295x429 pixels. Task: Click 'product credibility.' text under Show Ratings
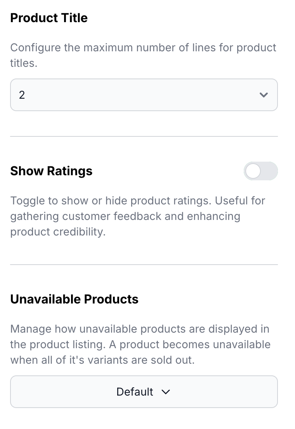[x=58, y=232]
